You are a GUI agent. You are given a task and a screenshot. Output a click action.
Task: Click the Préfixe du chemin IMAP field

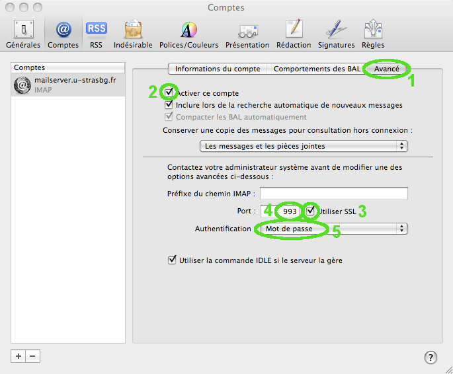(333, 194)
